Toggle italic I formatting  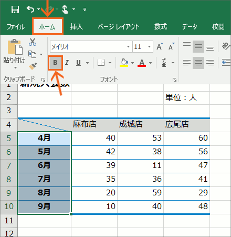(x=67, y=63)
